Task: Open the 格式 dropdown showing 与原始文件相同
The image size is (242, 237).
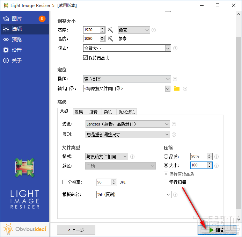Action: [x=107, y=157]
